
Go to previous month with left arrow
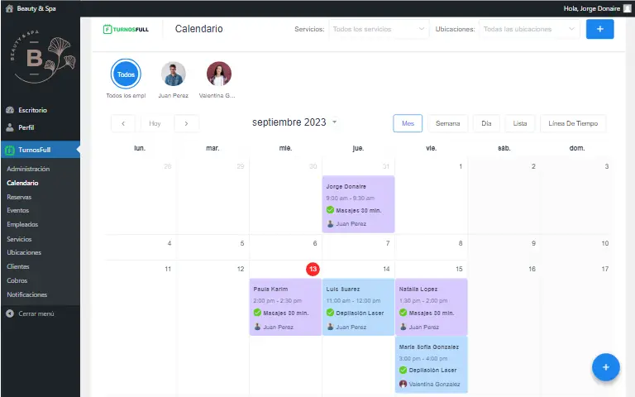[x=123, y=123]
